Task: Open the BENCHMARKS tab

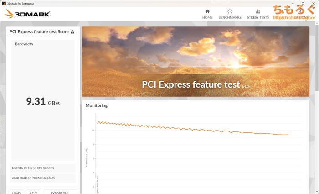Action: 230,14
